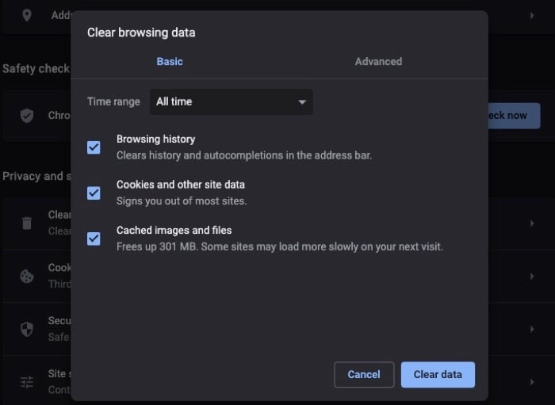Switch to the Basic tab
The width and height of the screenshot is (555, 405).
pos(170,62)
